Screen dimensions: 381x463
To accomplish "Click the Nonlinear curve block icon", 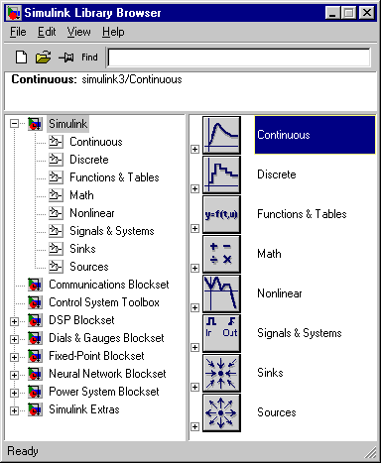I will 221,293.
